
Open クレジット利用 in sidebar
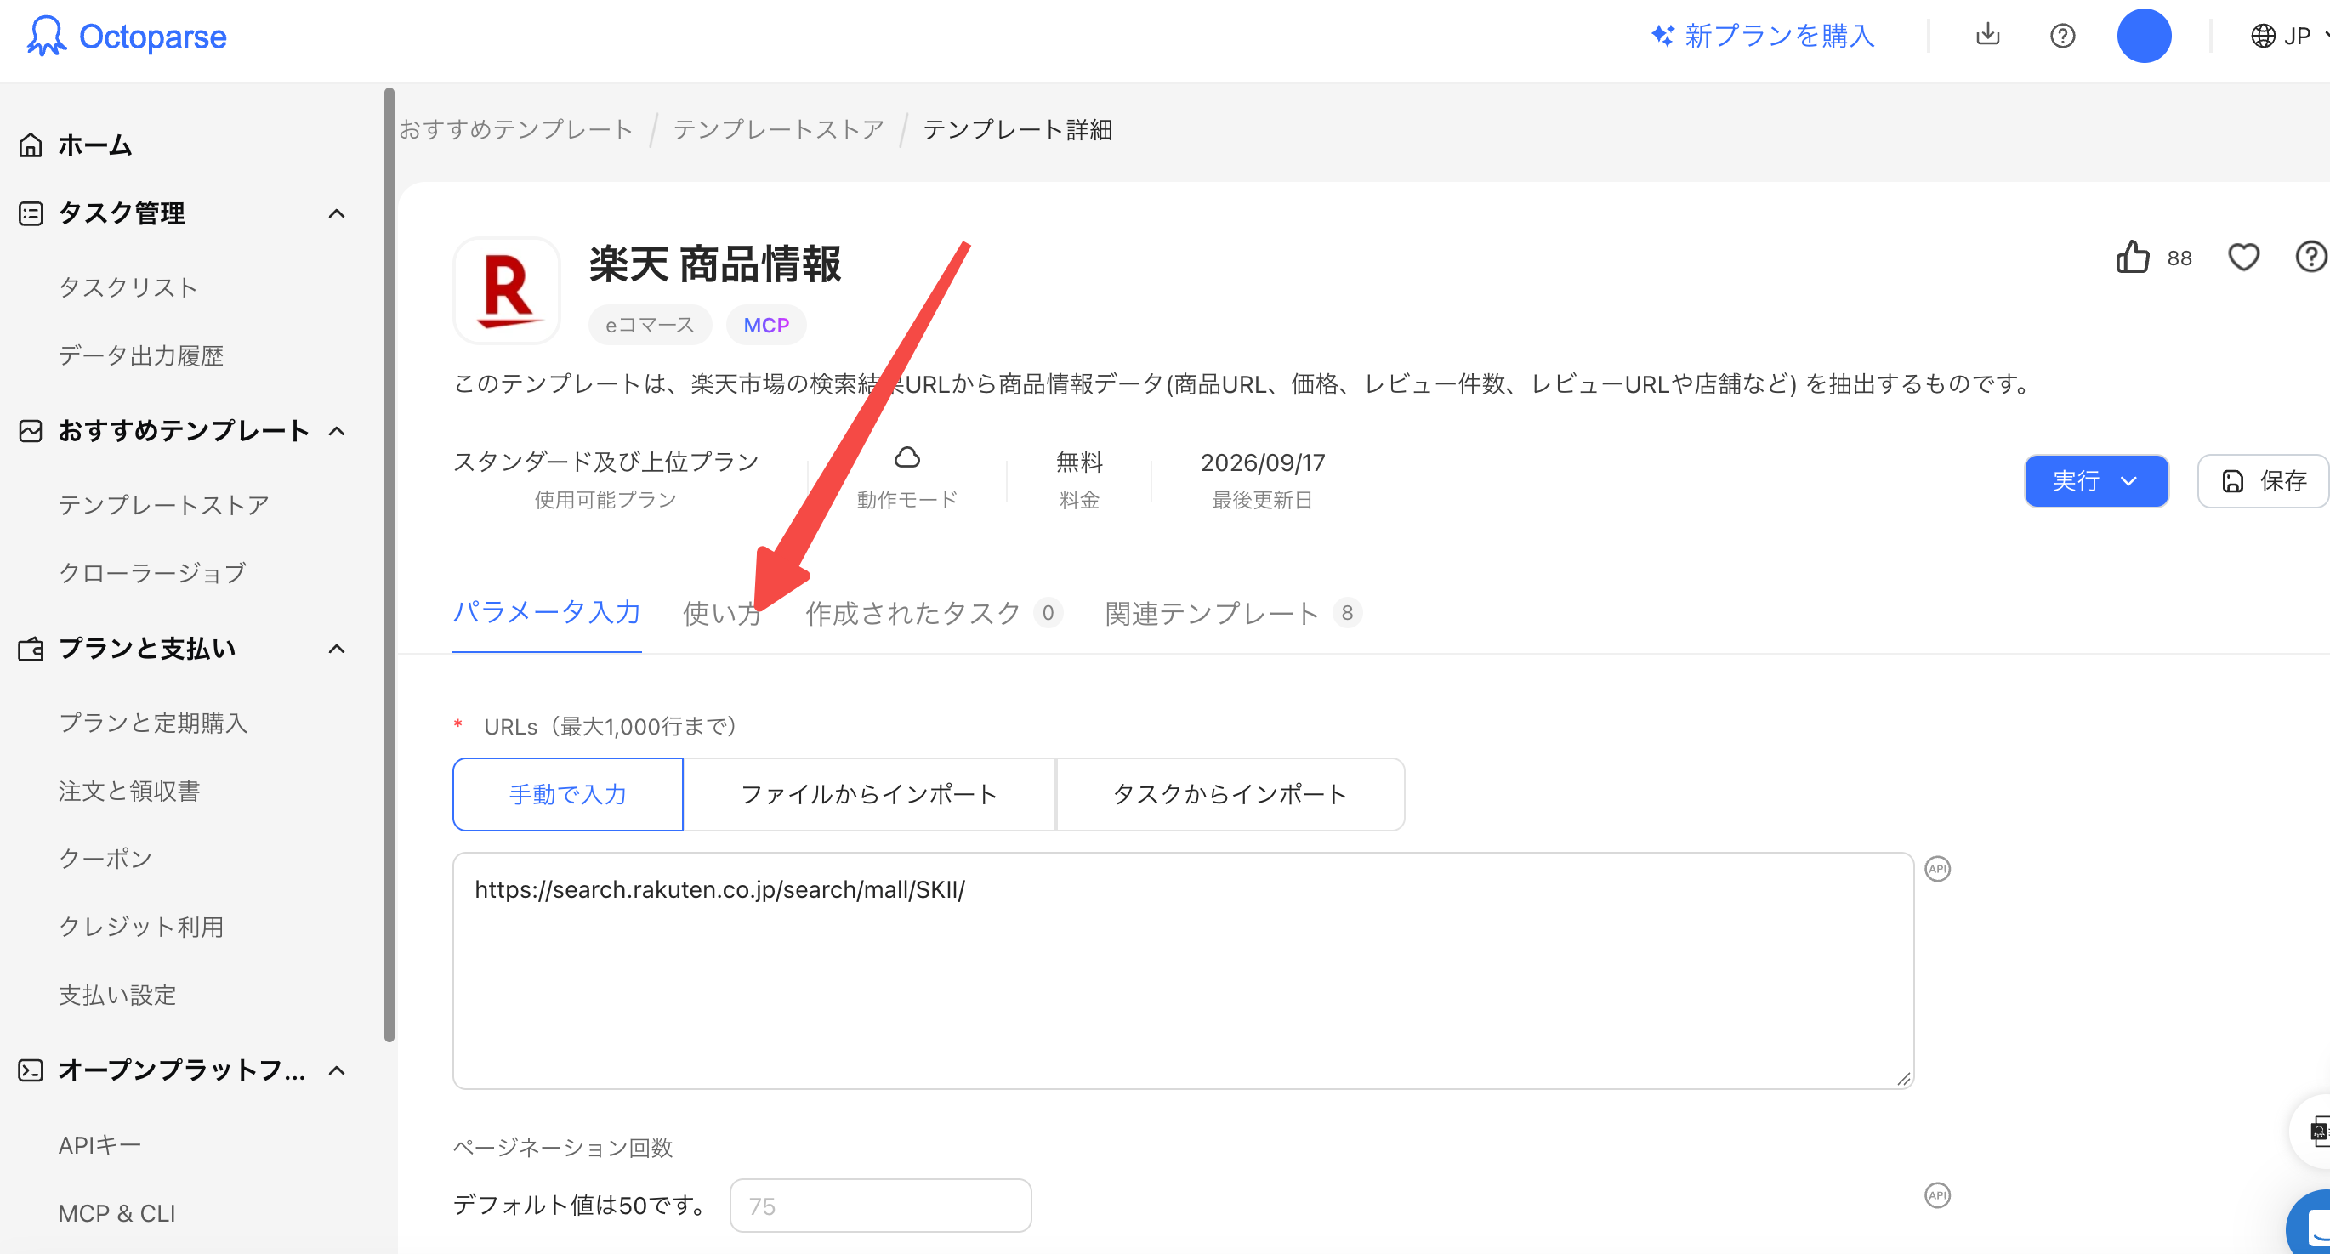(x=140, y=927)
